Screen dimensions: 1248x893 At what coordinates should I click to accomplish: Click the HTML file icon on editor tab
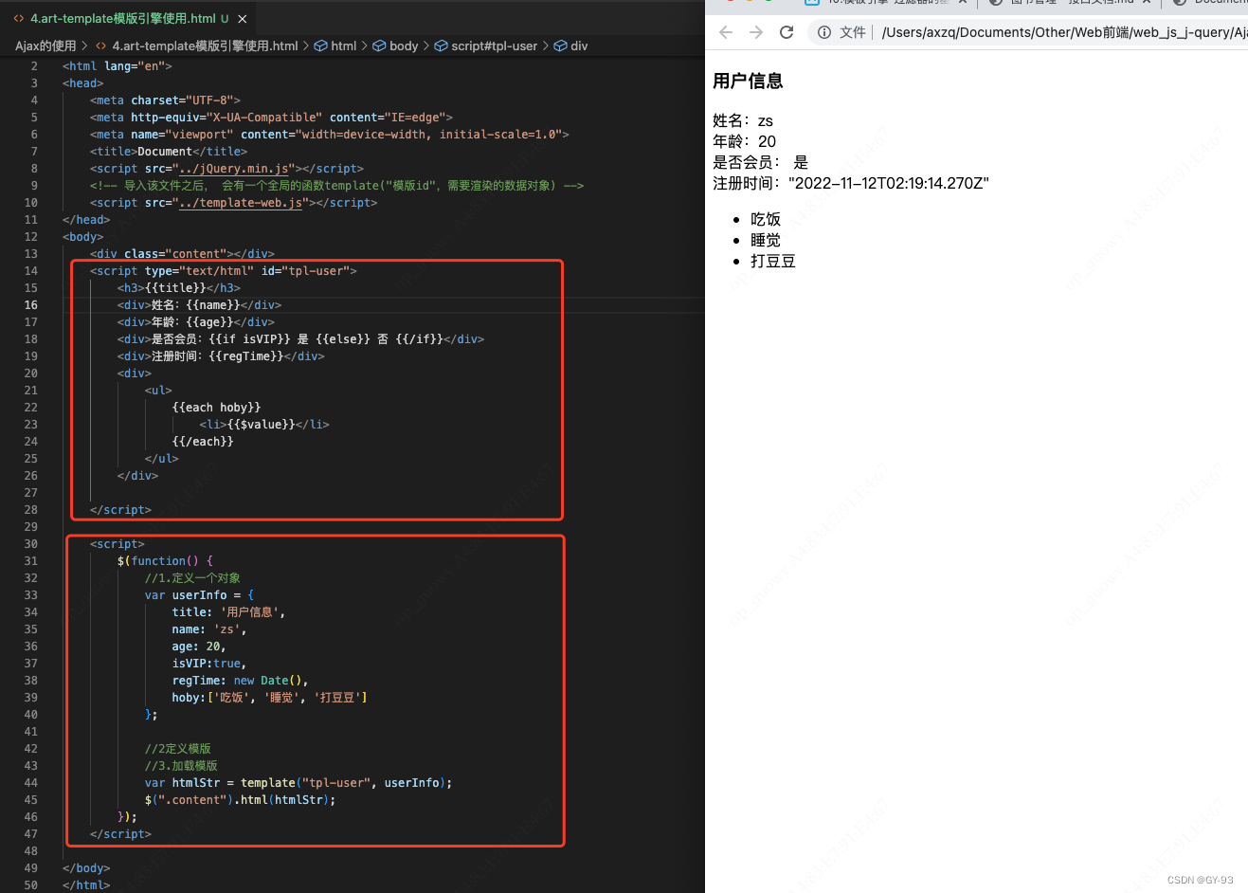click(19, 19)
